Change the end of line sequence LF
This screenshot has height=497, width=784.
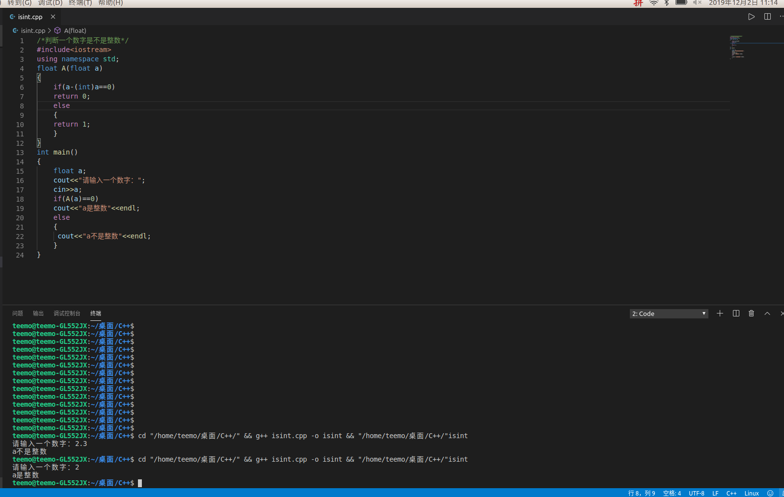[x=715, y=493]
